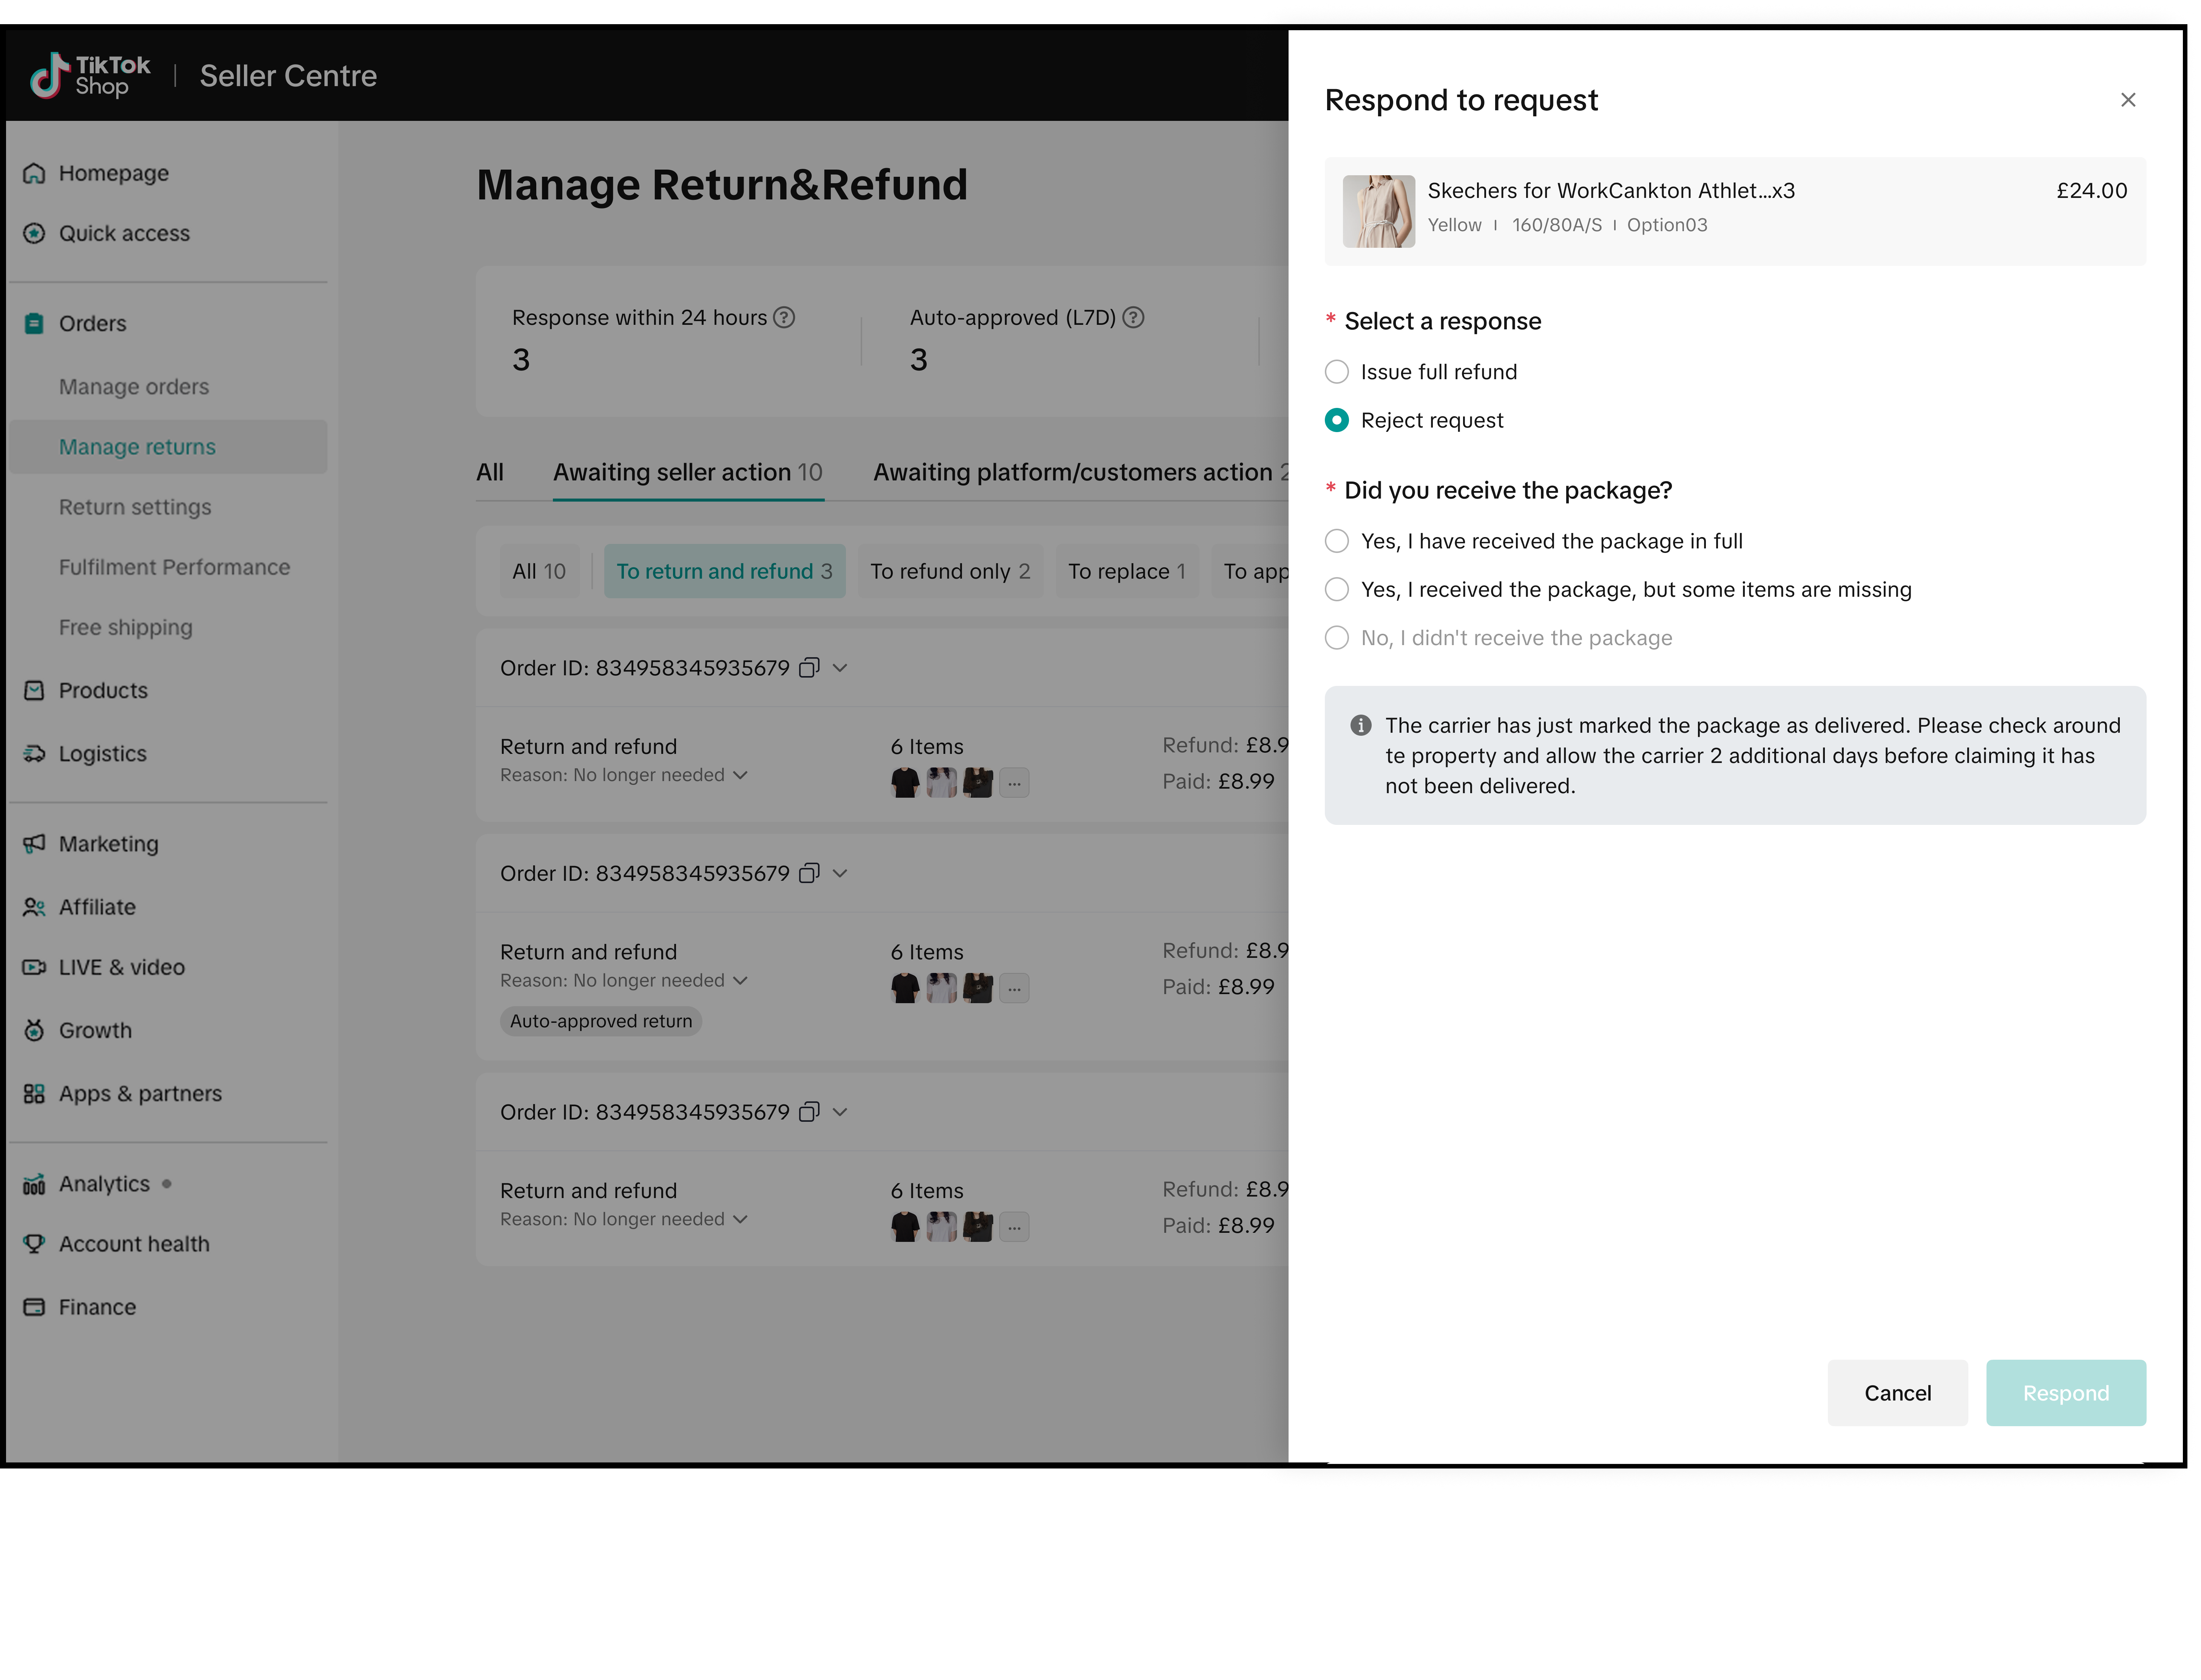The image size is (2201, 1680).
Task: Click the Auto-approved return tag
Action: (601, 1021)
